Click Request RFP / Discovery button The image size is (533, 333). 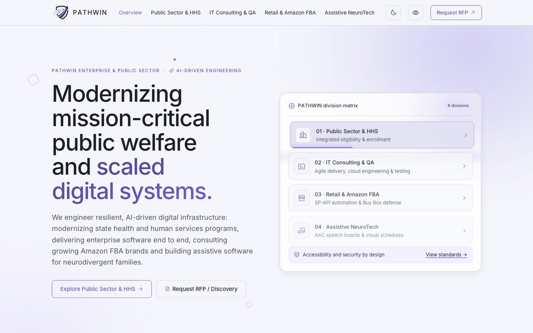click(x=201, y=289)
